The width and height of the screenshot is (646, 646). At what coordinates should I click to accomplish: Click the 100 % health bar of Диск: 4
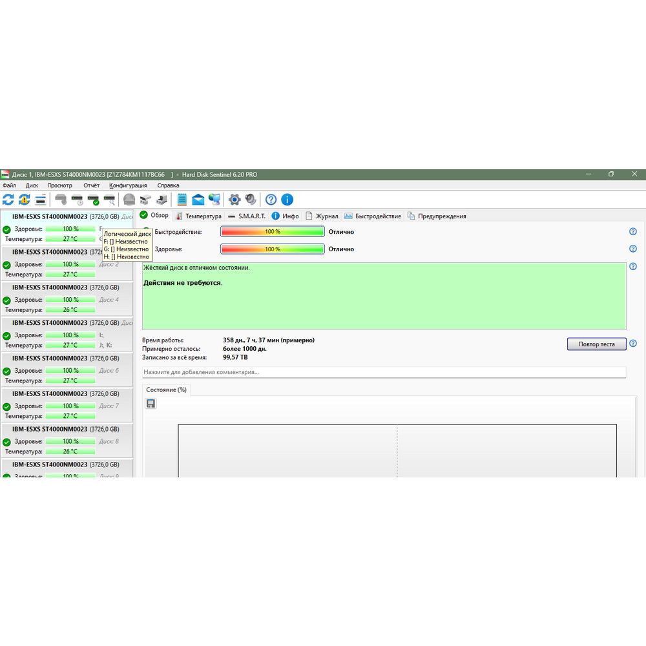pos(70,300)
